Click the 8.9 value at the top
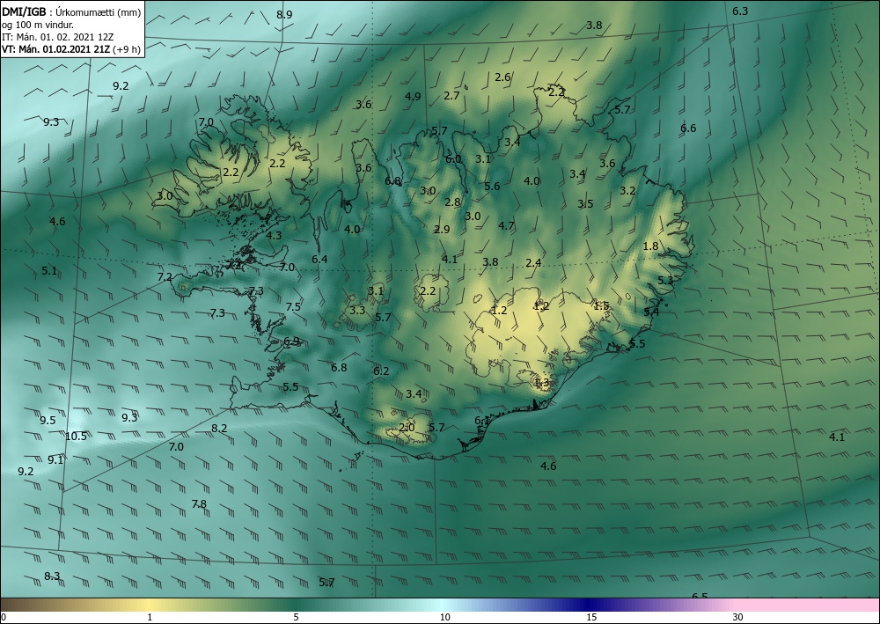This screenshot has height=624, width=880. click(x=284, y=14)
